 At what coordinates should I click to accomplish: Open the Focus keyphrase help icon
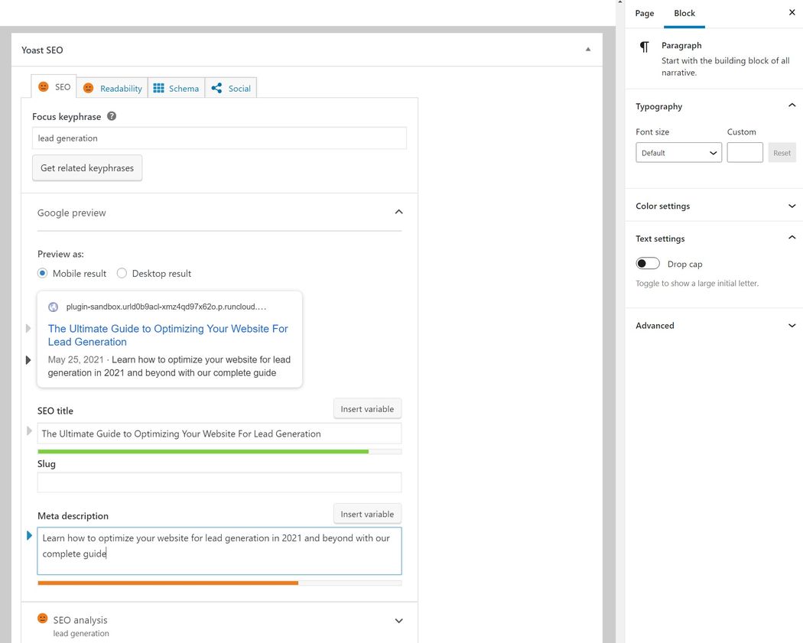pos(112,116)
